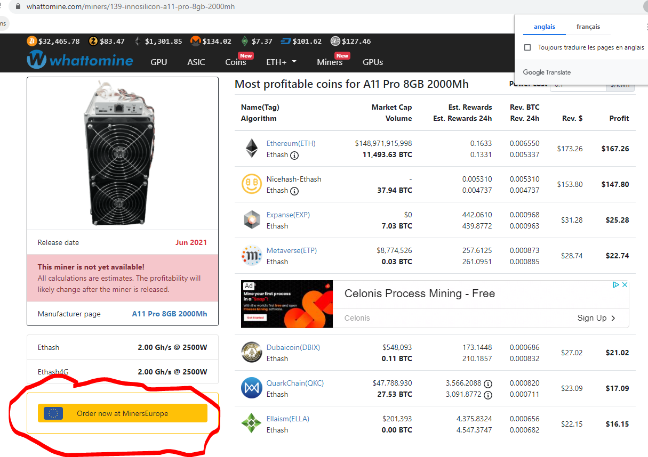Click the Ethereum coin icon in the results table
648x457 pixels.
(251, 149)
